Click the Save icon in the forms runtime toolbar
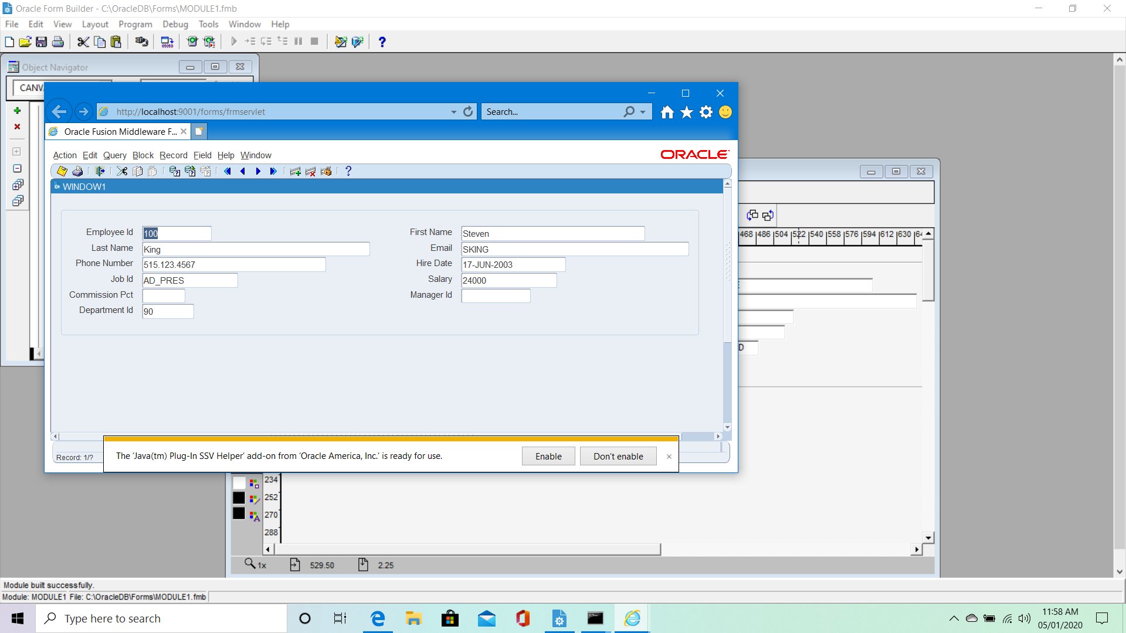 coord(62,171)
